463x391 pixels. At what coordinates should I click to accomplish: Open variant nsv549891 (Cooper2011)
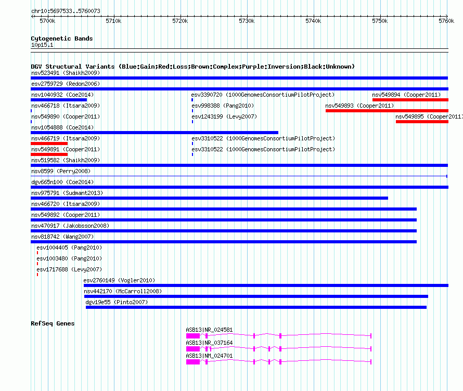[x=66, y=149]
